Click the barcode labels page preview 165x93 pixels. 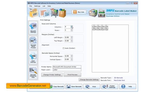coord(110,49)
